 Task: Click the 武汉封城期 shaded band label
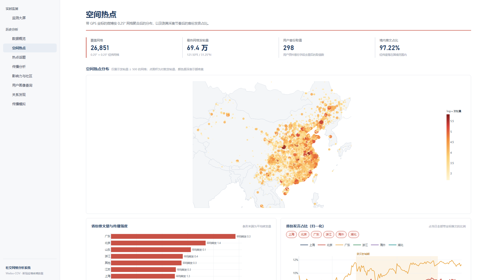pyautogui.click(x=363, y=254)
